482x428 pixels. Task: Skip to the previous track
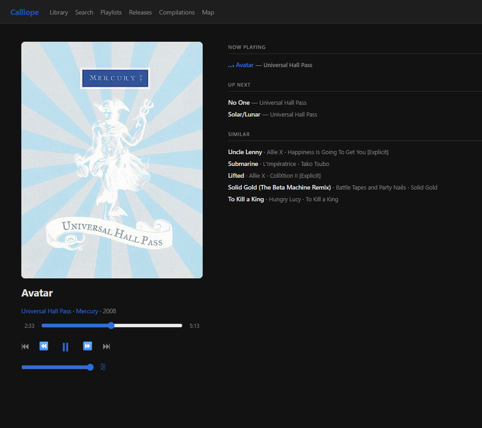point(25,346)
